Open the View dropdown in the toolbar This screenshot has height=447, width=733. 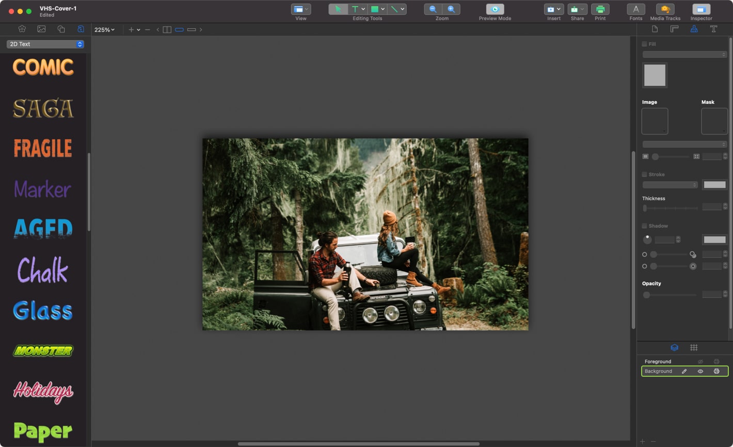coord(301,9)
